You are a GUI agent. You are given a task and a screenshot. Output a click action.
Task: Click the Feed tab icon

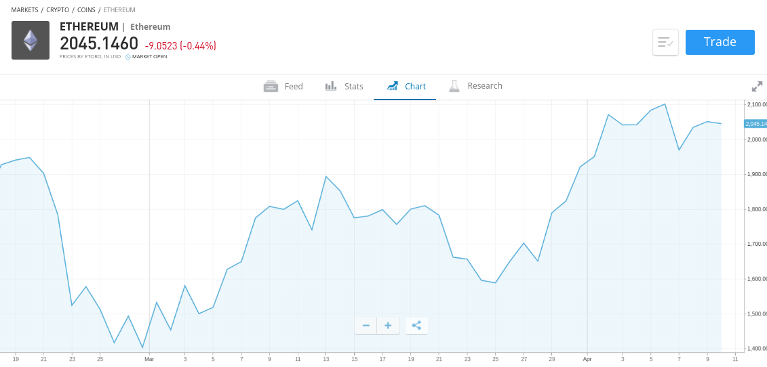coord(271,87)
